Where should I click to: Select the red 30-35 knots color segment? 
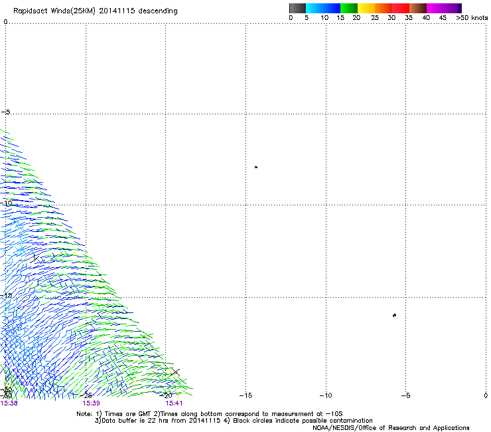(401, 8)
